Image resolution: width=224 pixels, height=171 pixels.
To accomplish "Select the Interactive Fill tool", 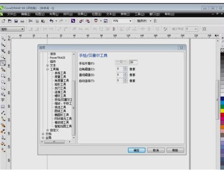I will (x=3, y=150).
